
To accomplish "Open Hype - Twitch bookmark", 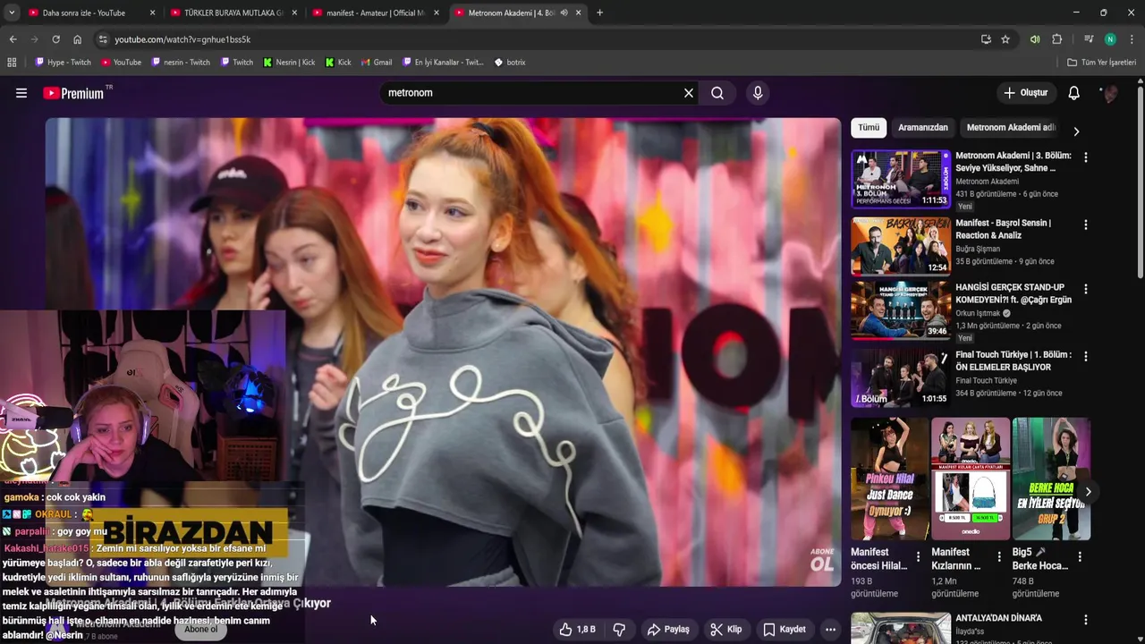I will (63, 63).
